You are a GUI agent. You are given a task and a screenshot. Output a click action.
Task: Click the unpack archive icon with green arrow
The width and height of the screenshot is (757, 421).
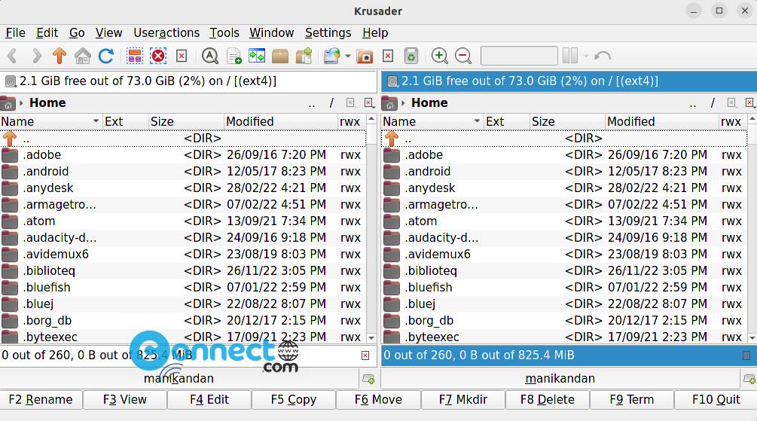(x=304, y=56)
